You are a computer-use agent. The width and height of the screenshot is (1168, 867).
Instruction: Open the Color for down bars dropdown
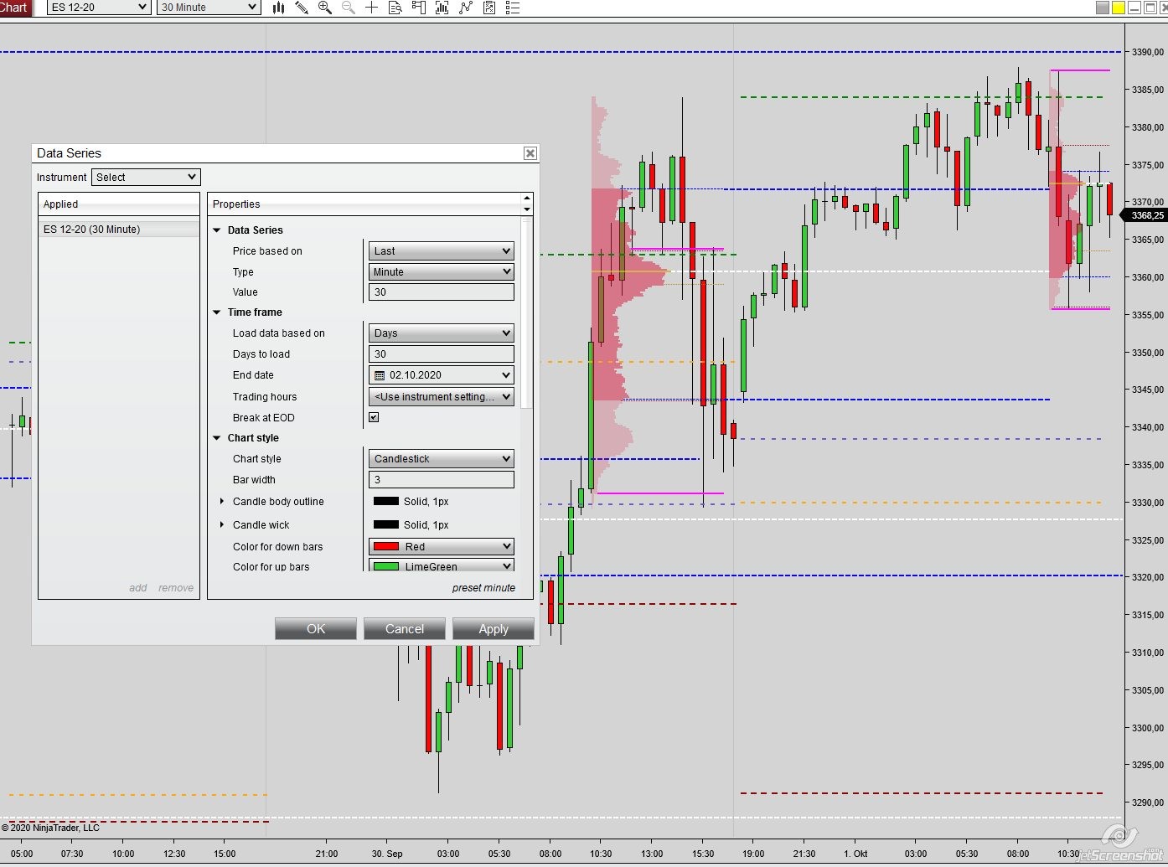coord(441,546)
